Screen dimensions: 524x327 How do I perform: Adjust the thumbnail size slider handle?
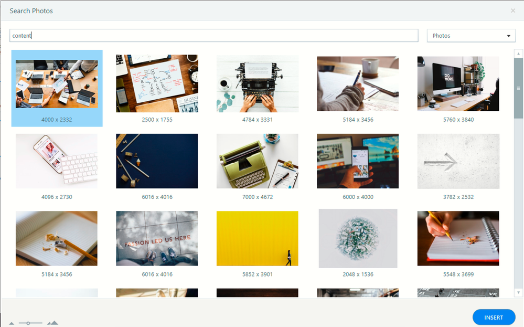click(28, 323)
